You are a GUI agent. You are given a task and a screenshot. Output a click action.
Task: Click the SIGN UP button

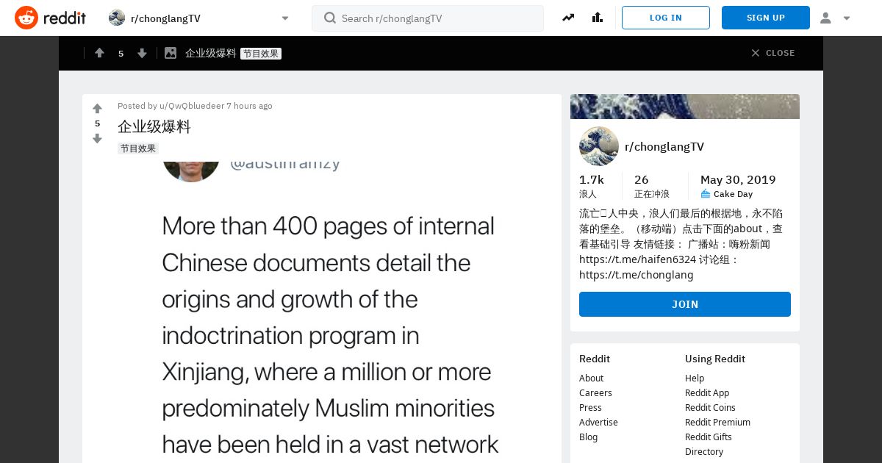coord(766,18)
